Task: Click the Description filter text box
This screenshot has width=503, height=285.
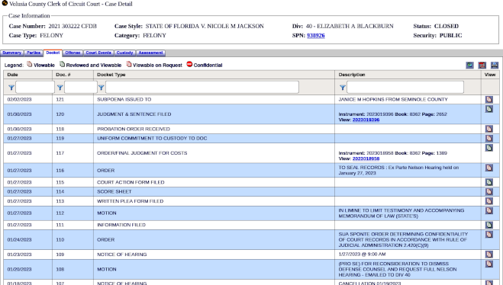Action: click(405, 87)
